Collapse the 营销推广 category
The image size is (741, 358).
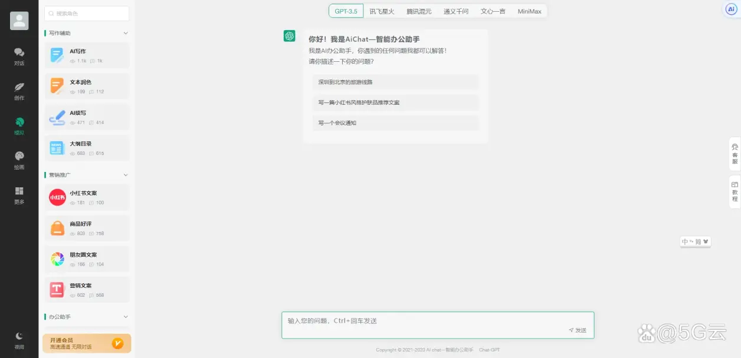pyautogui.click(x=125, y=175)
